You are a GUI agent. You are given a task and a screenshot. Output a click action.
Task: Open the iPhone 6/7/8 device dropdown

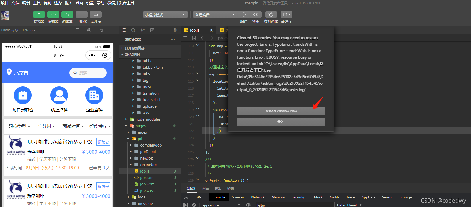18,30
